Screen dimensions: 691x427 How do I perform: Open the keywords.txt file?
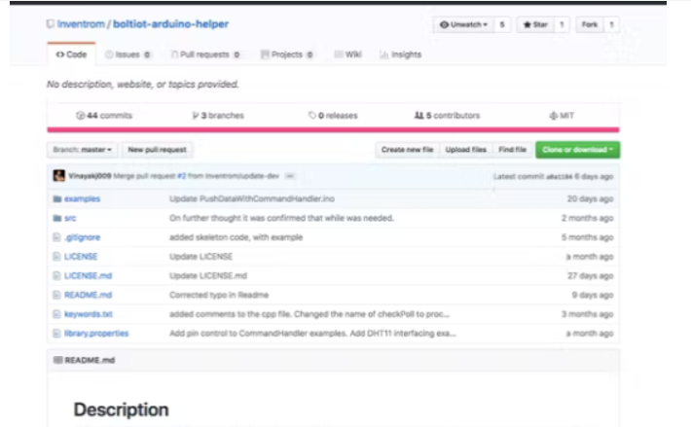click(89, 314)
